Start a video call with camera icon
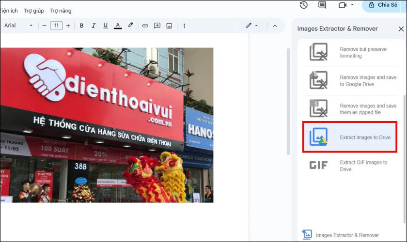 (x=343, y=5)
